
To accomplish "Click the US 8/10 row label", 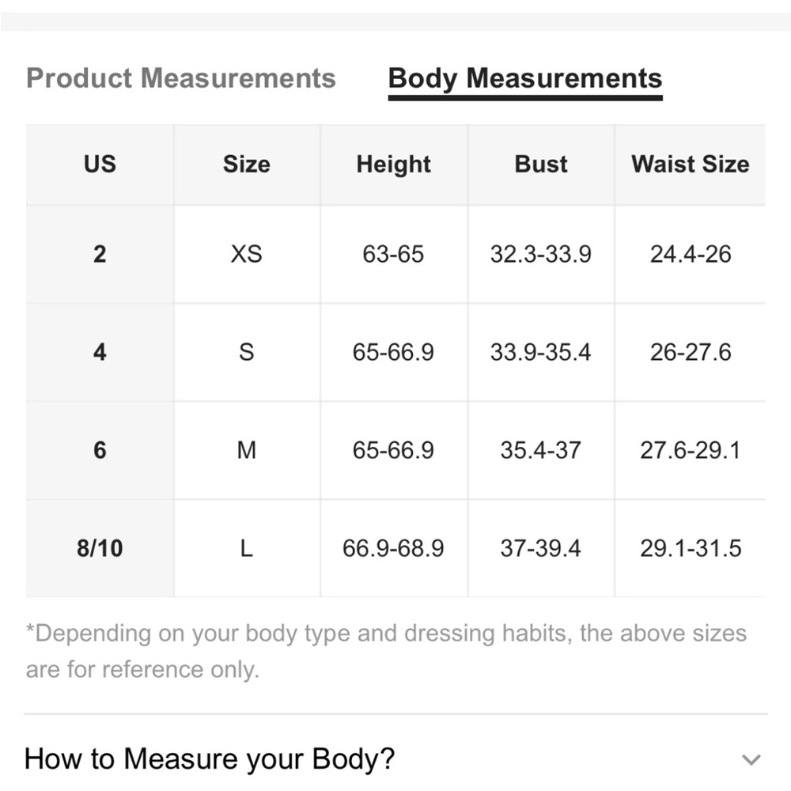I will (x=100, y=548).
